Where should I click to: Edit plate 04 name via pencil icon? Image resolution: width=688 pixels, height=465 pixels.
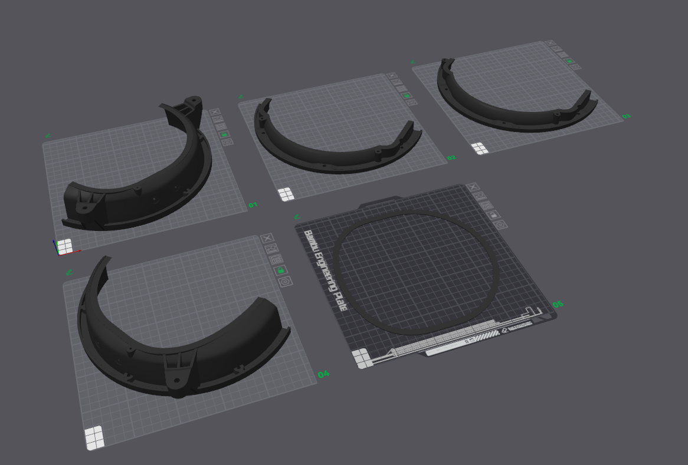(x=69, y=272)
